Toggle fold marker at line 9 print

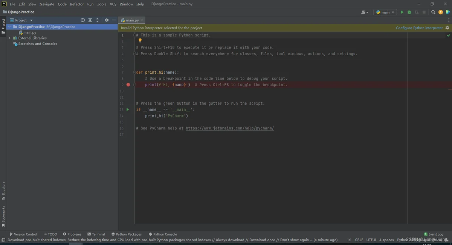(x=134, y=85)
